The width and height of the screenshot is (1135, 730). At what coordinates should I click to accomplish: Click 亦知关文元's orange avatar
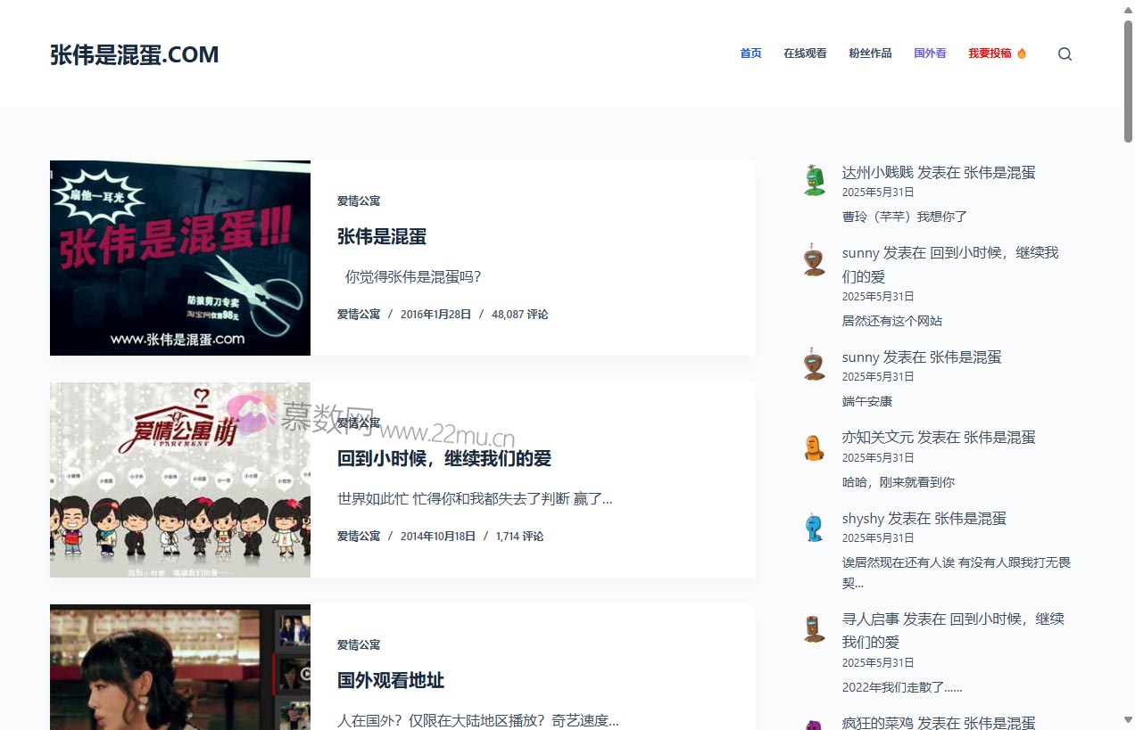(814, 445)
